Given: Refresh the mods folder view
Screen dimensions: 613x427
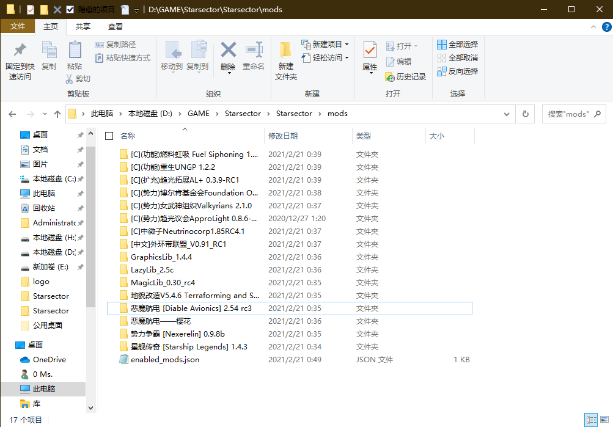Looking at the screenshot, I should coord(525,114).
